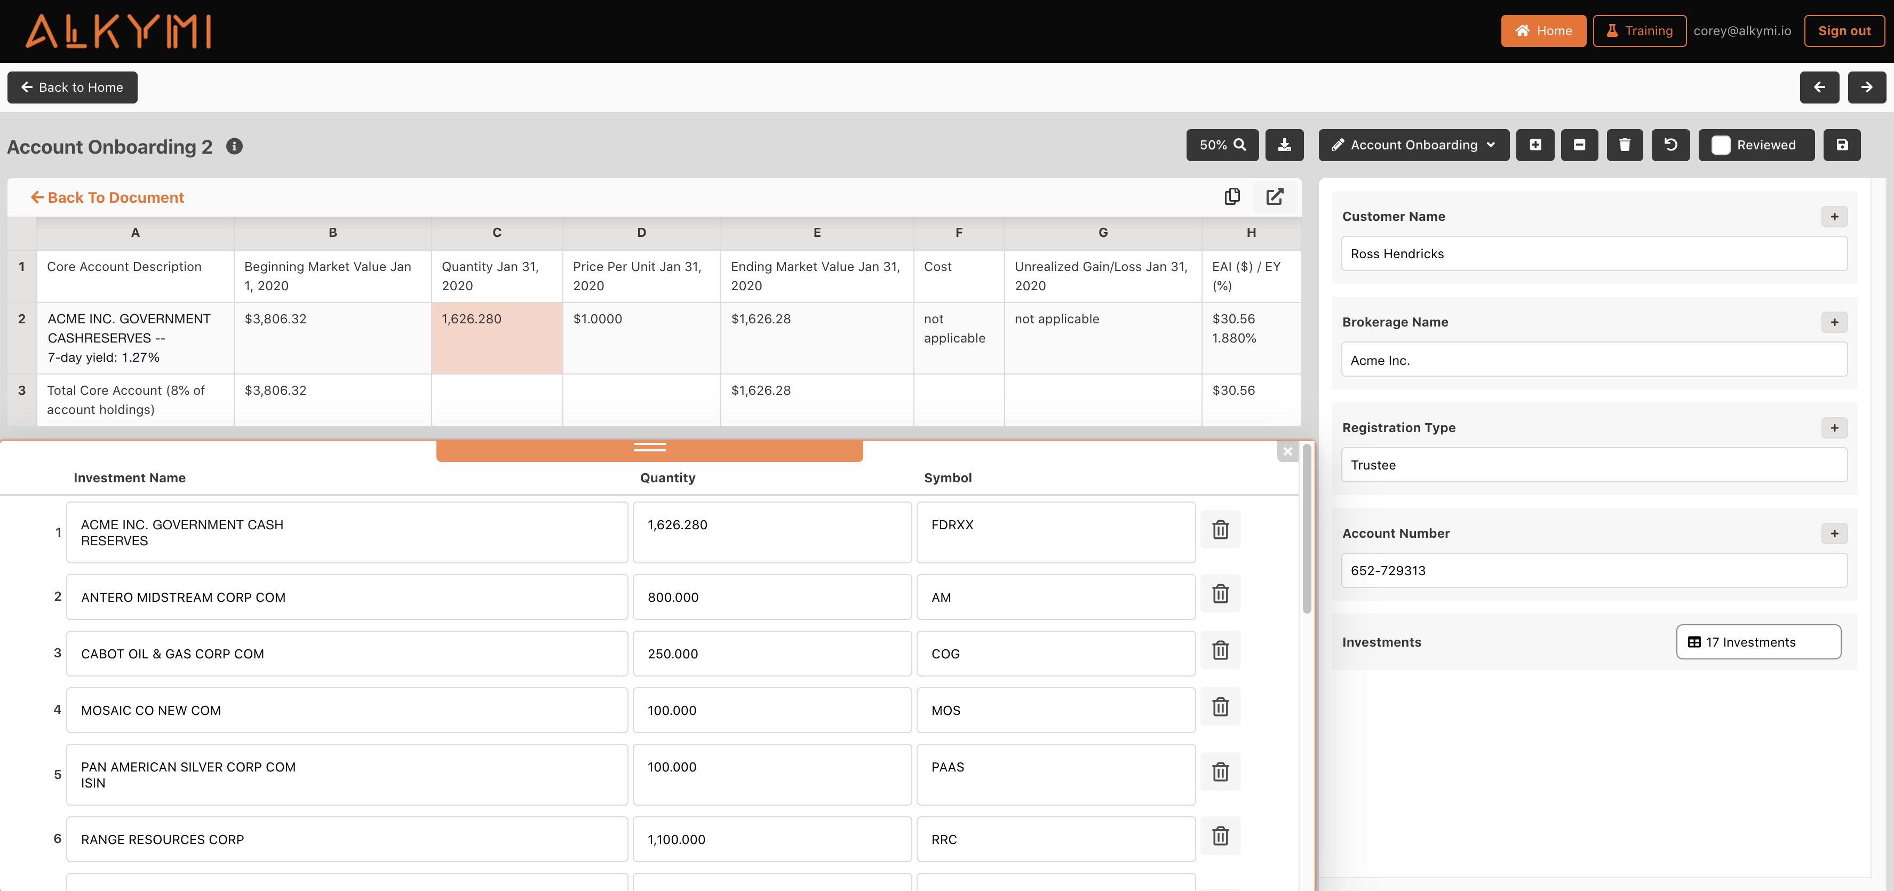Click the download icon in toolbar

(x=1284, y=145)
